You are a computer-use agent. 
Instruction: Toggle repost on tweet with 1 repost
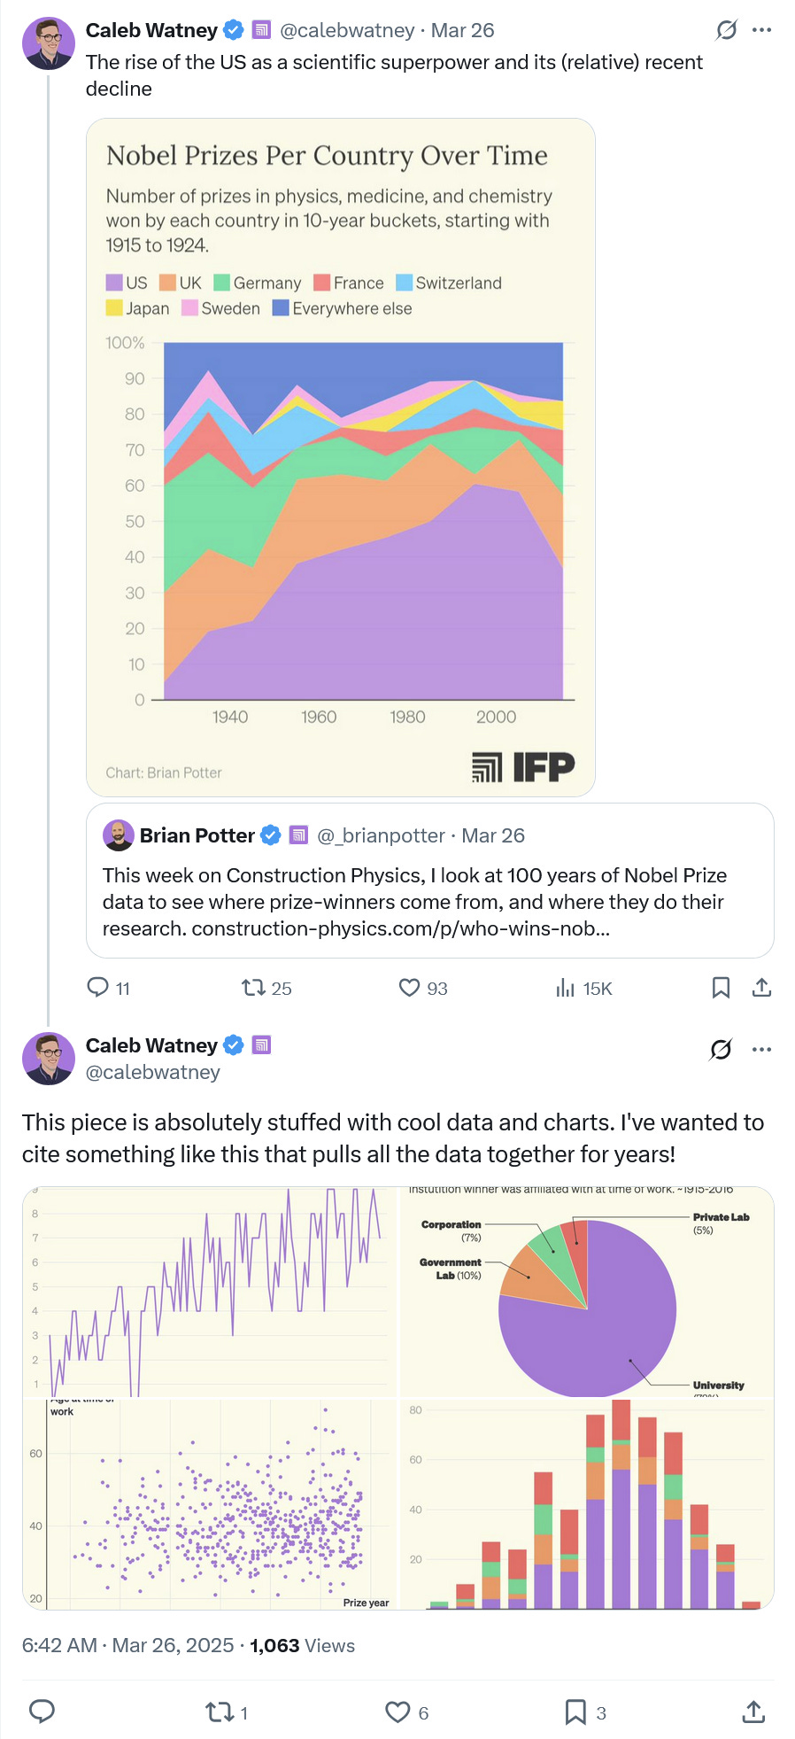coord(218,1712)
